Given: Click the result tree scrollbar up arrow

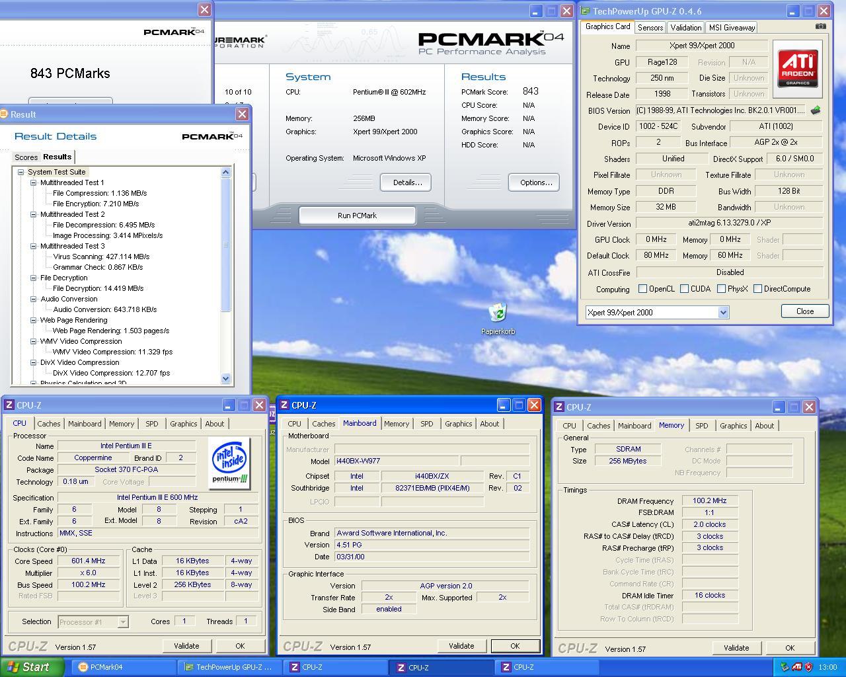Looking at the screenshot, I should click(x=226, y=173).
